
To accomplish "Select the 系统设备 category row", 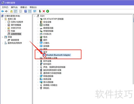I will click(x=47, y=79).
